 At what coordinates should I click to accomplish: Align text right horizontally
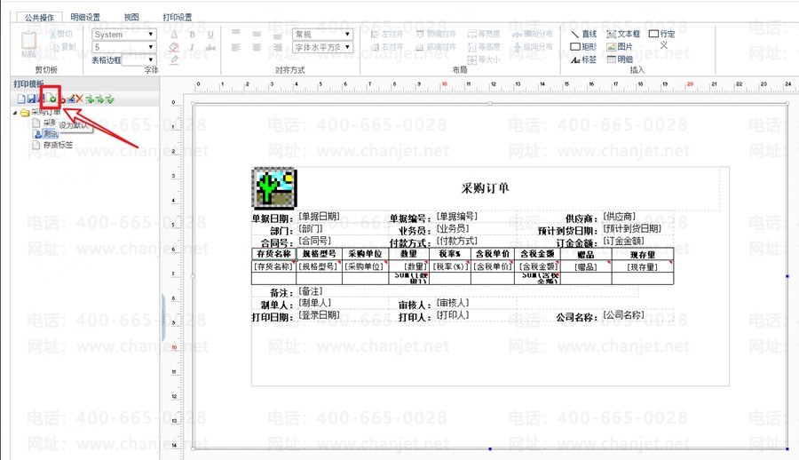[277, 47]
